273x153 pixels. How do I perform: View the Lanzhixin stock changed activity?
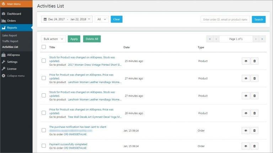click(246, 96)
